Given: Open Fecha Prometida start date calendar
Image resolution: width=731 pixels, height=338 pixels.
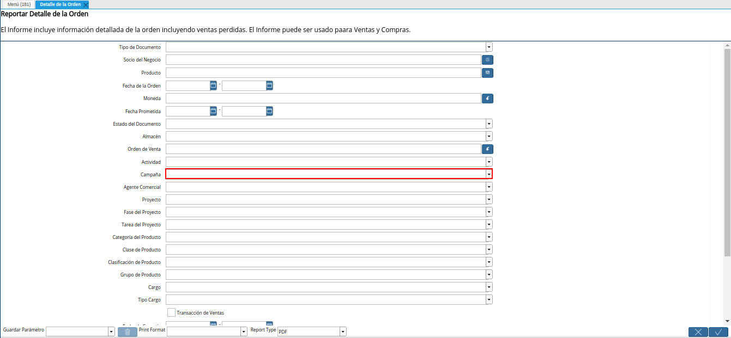Looking at the screenshot, I should (213, 111).
